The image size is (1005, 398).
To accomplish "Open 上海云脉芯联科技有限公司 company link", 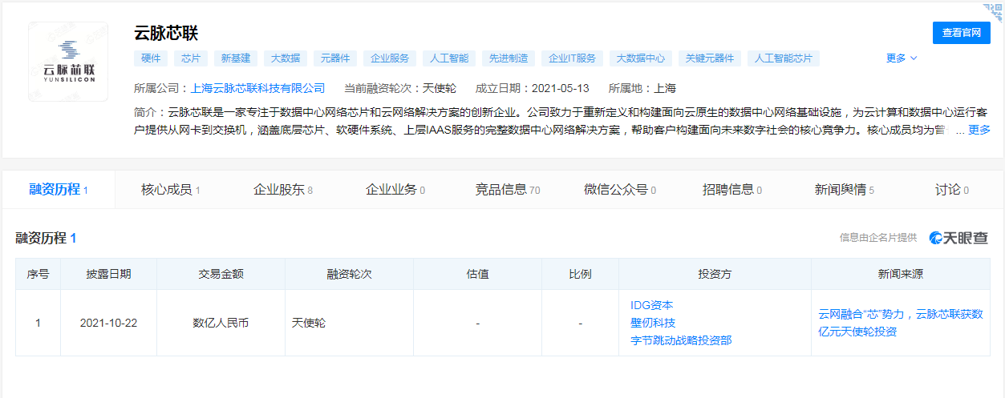I will tap(257, 88).
